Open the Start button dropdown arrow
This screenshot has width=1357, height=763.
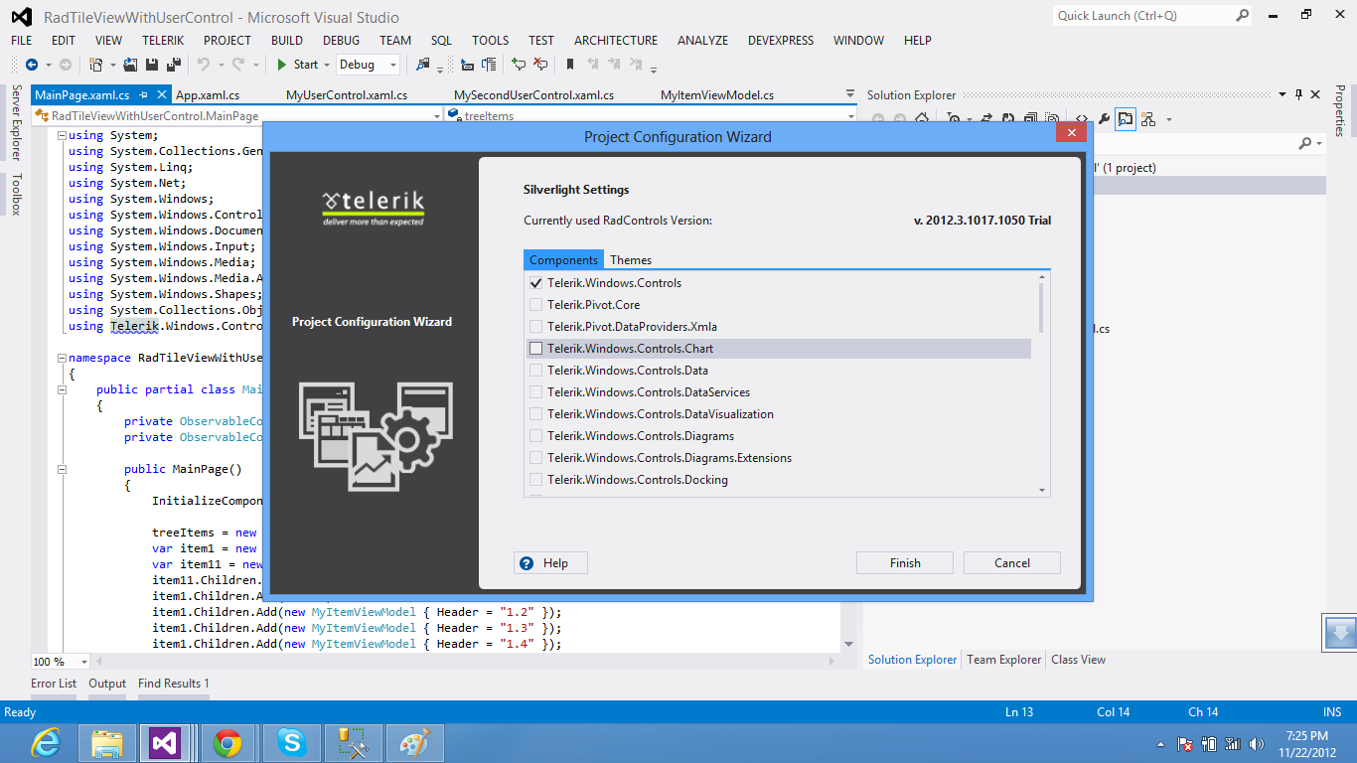[x=327, y=65]
